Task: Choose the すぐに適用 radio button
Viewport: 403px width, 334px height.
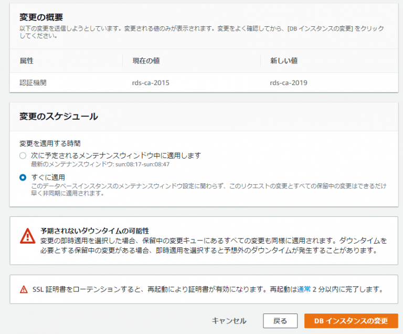Action: coord(23,178)
